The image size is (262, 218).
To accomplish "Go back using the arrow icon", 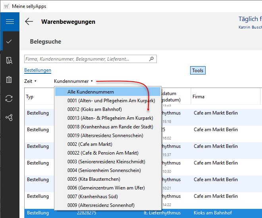I will [x=29, y=21].
